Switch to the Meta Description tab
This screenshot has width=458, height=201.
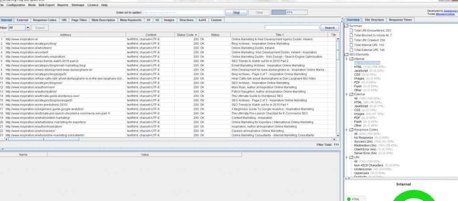coord(103,20)
